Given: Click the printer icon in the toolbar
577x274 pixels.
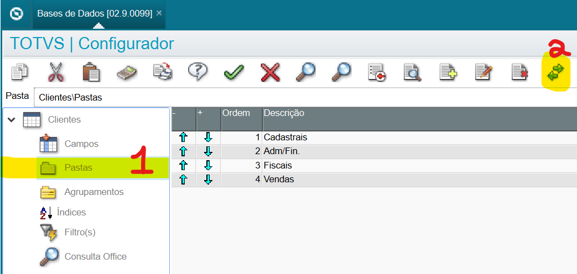Looking at the screenshot, I should pos(163,72).
